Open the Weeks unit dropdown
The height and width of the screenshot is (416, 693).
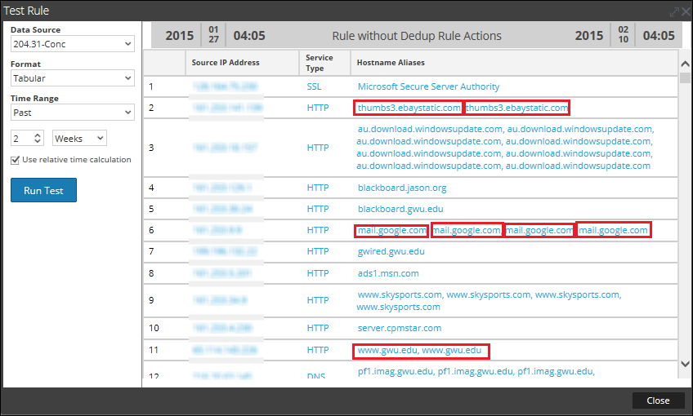tap(79, 139)
